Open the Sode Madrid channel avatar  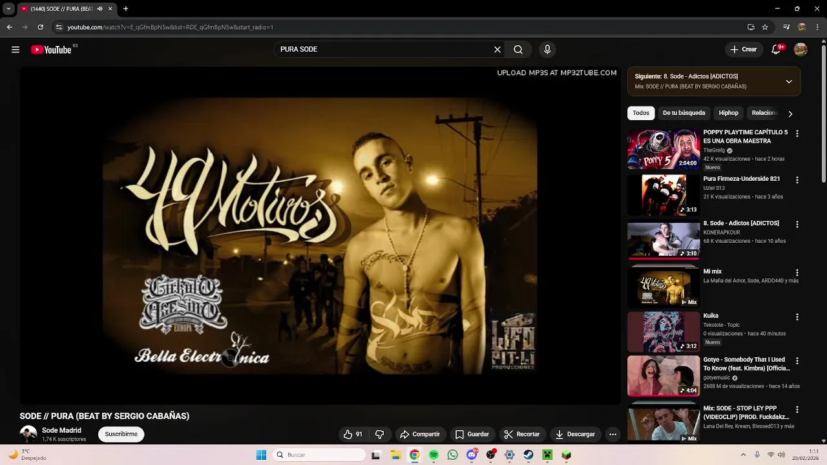[x=28, y=434]
